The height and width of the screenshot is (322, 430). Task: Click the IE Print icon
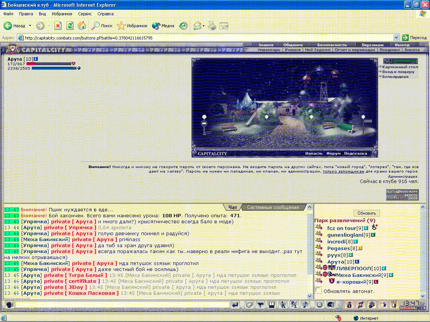coord(212,26)
